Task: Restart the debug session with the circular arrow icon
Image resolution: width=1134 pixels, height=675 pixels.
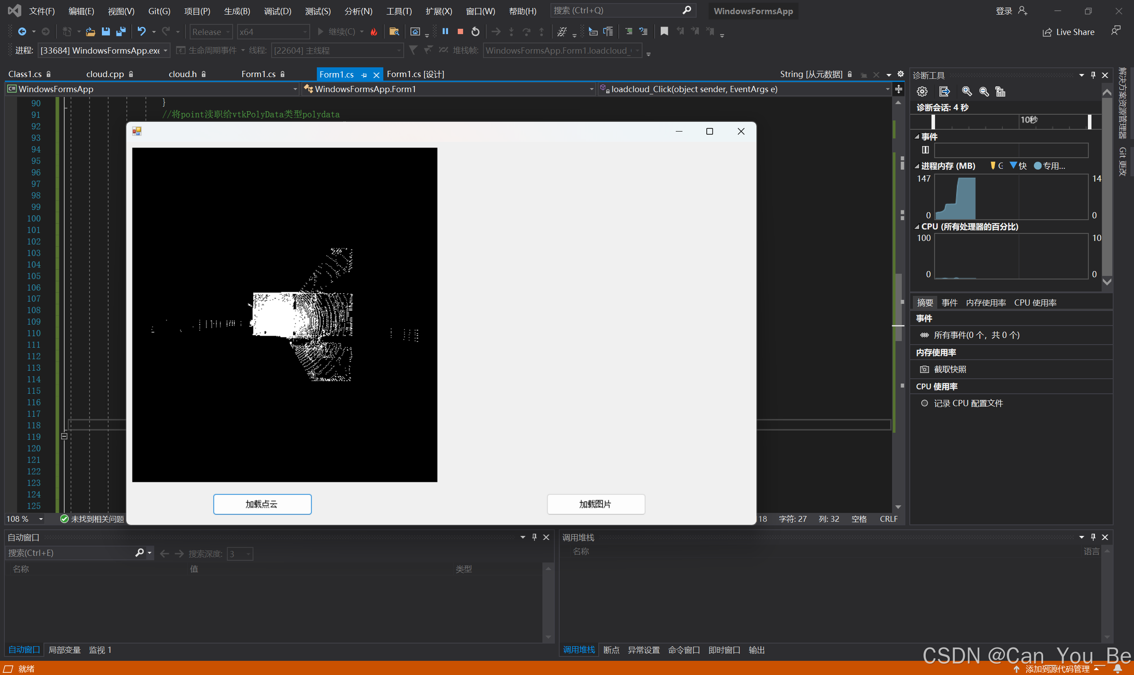Action: pyautogui.click(x=475, y=31)
